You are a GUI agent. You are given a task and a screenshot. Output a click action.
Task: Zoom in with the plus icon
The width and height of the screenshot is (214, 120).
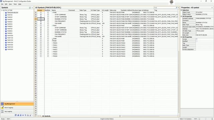coord(212,119)
